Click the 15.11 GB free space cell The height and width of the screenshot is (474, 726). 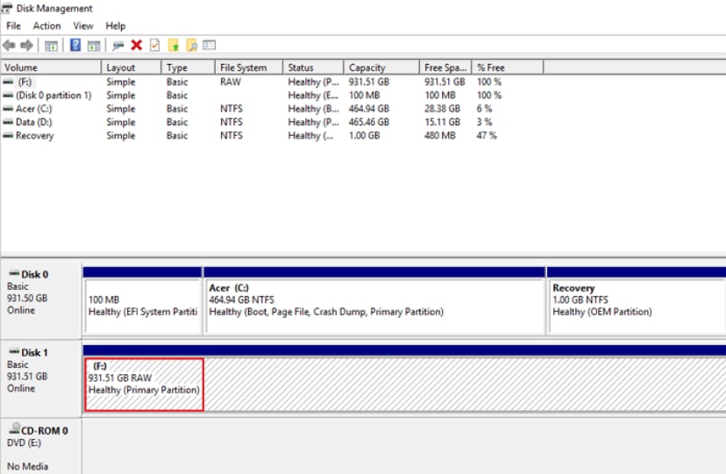442,122
